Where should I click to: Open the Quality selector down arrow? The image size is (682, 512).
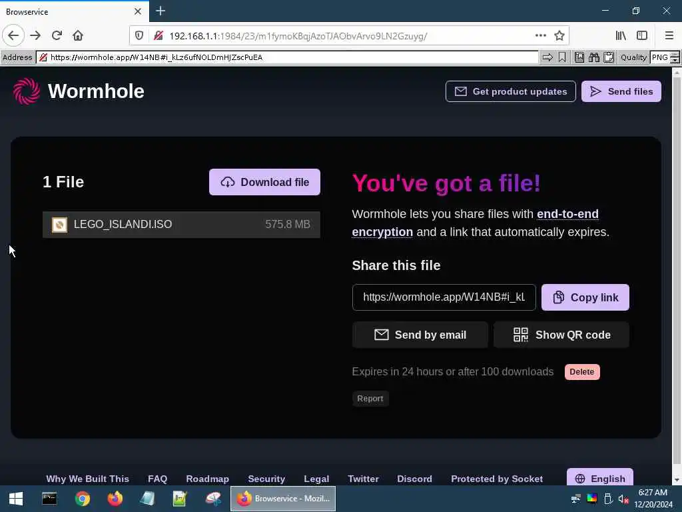(x=675, y=61)
